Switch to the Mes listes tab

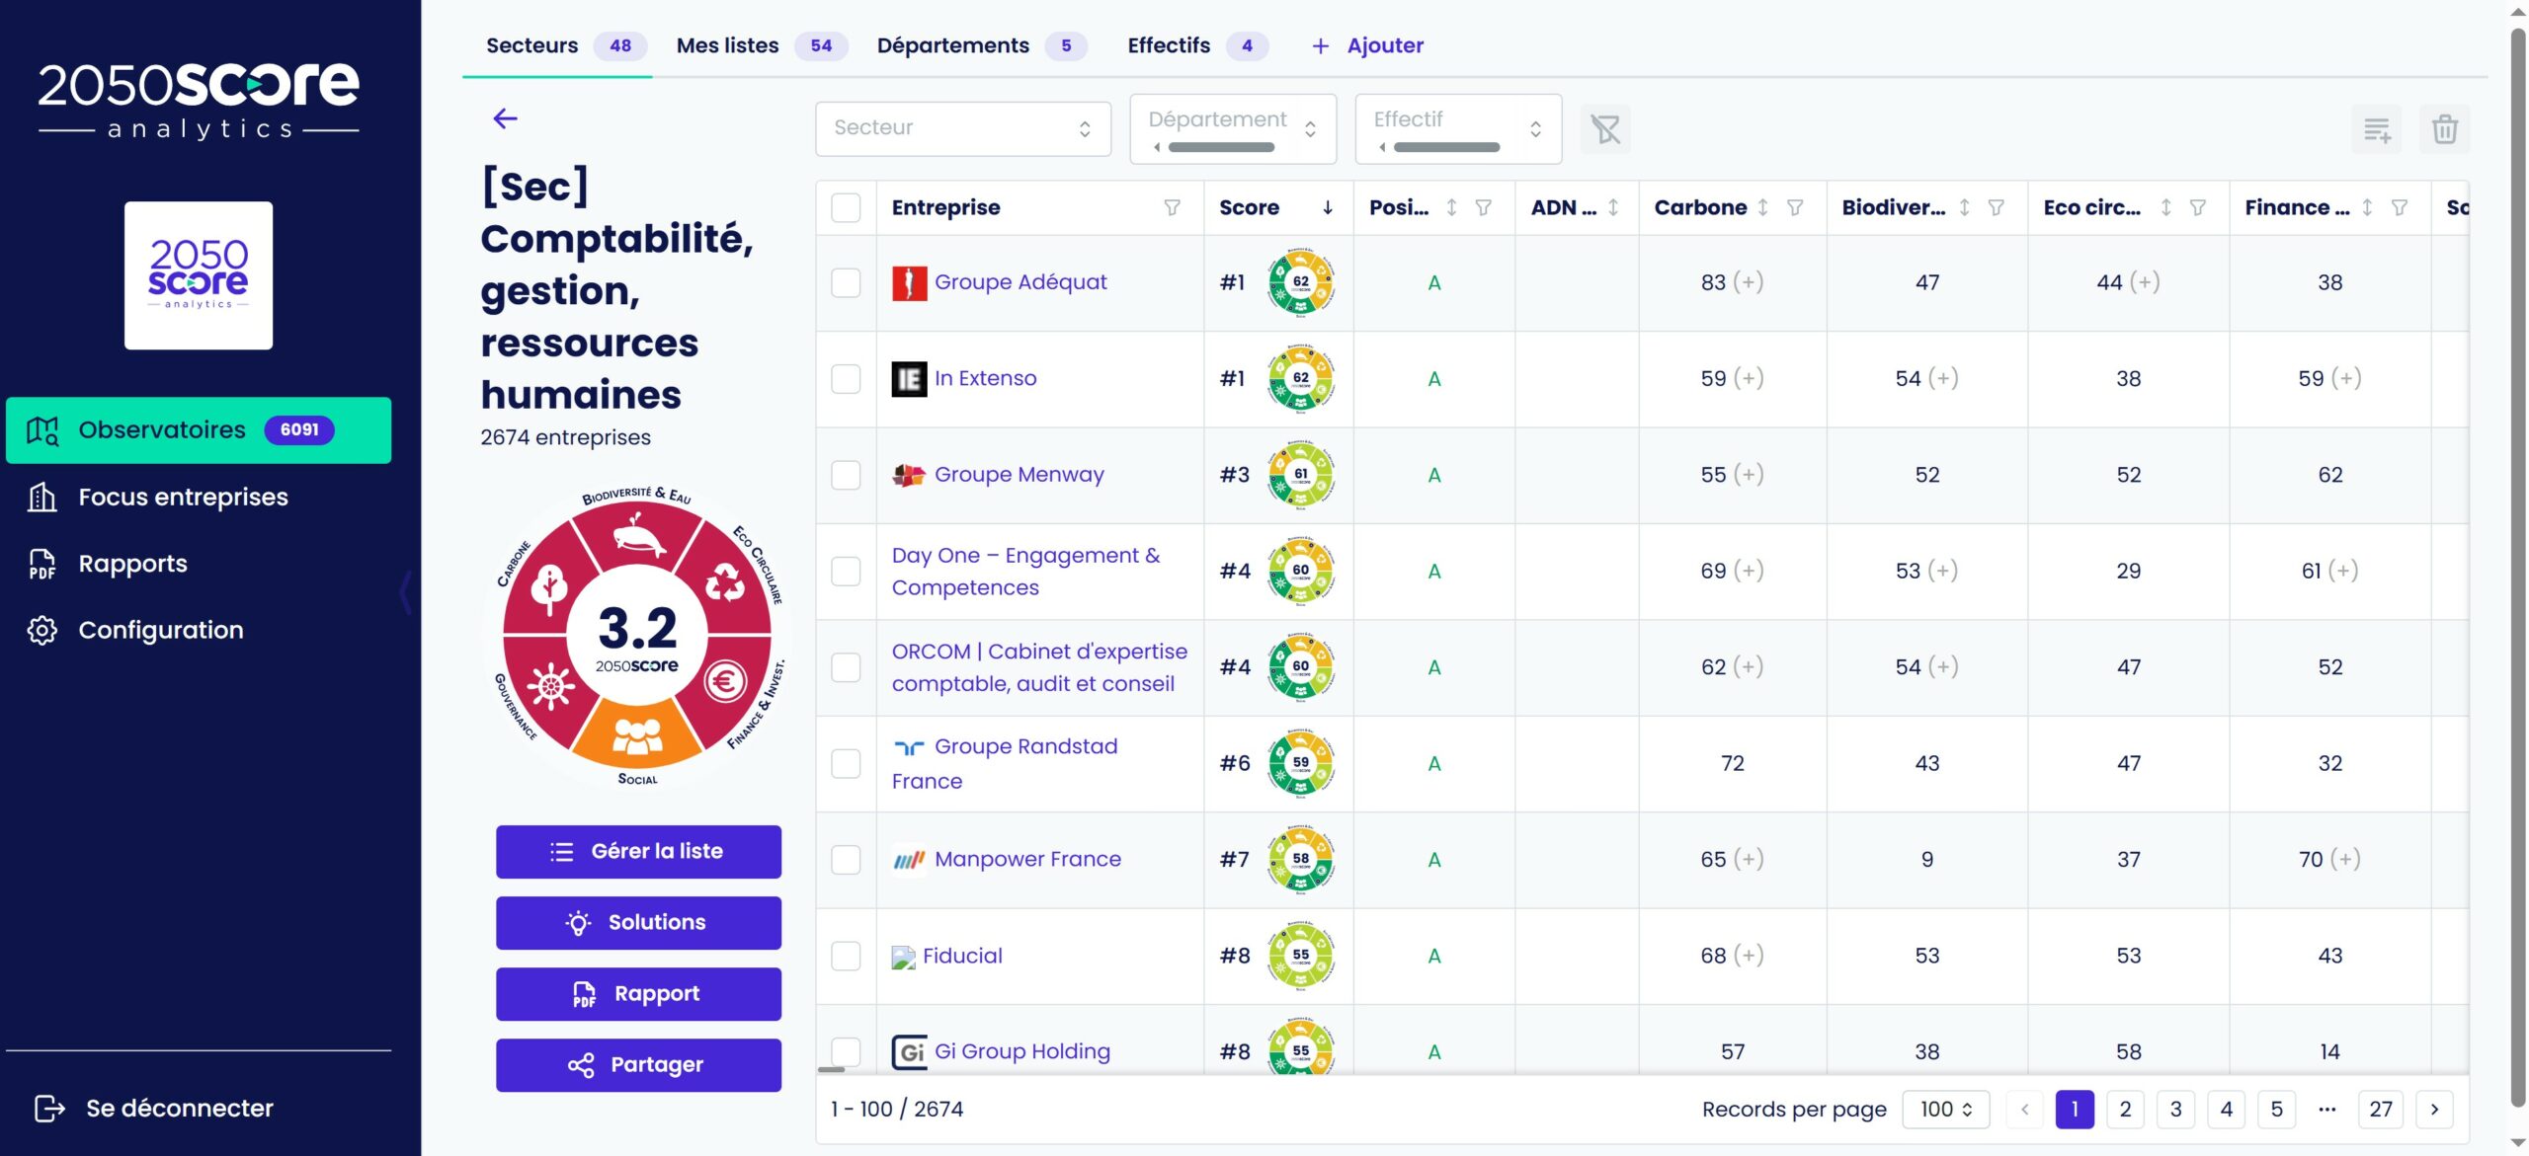pyautogui.click(x=728, y=45)
